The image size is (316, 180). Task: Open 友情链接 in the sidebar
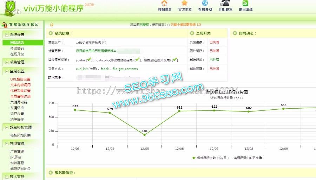tap(17, 108)
